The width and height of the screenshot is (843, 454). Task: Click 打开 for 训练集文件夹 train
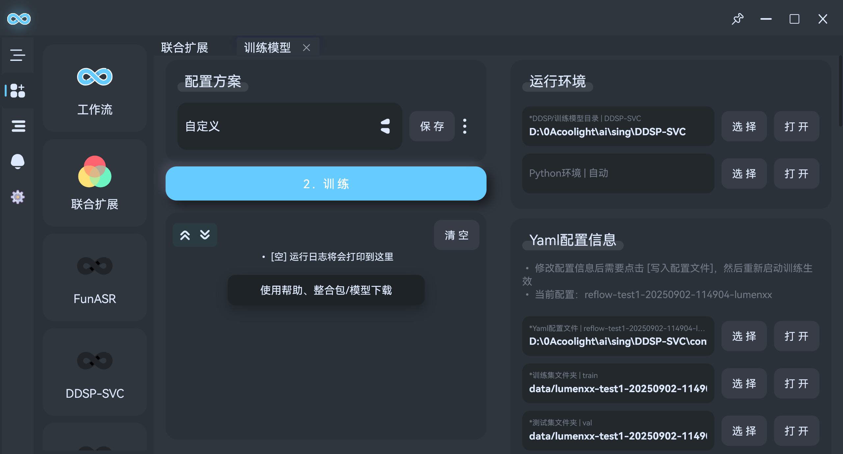797,384
